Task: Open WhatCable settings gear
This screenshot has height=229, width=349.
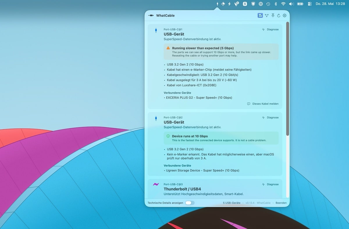Action: [x=285, y=15]
